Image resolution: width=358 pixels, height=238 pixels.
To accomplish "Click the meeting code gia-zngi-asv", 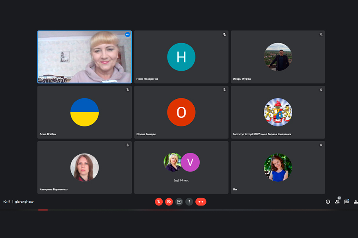I will click(x=24, y=202).
